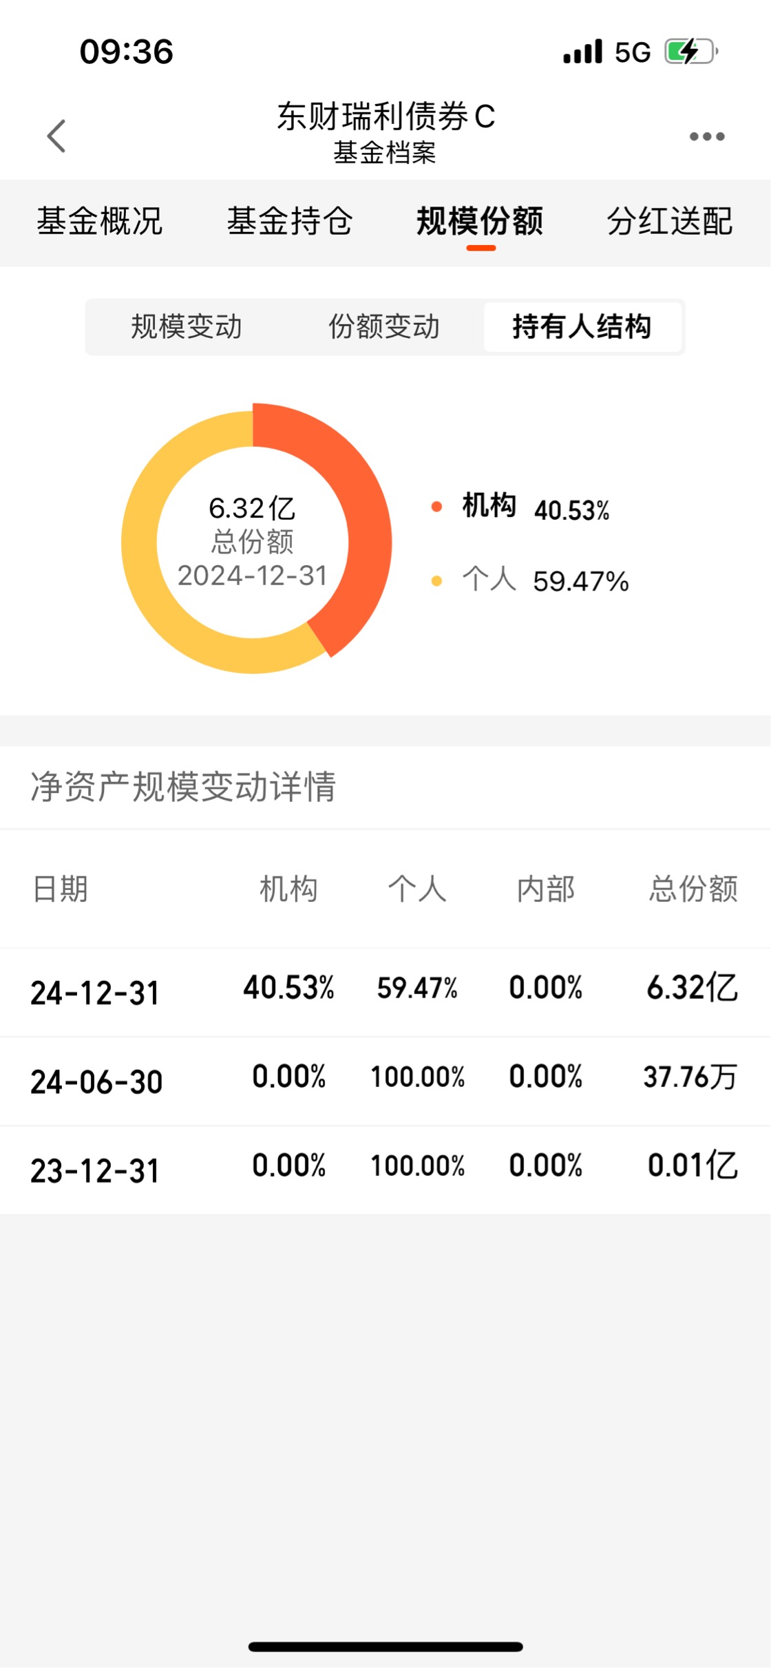Tap 59.47% in the 24-12-31 row
The height and width of the screenshot is (1668, 771).
pyautogui.click(x=417, y=988)
